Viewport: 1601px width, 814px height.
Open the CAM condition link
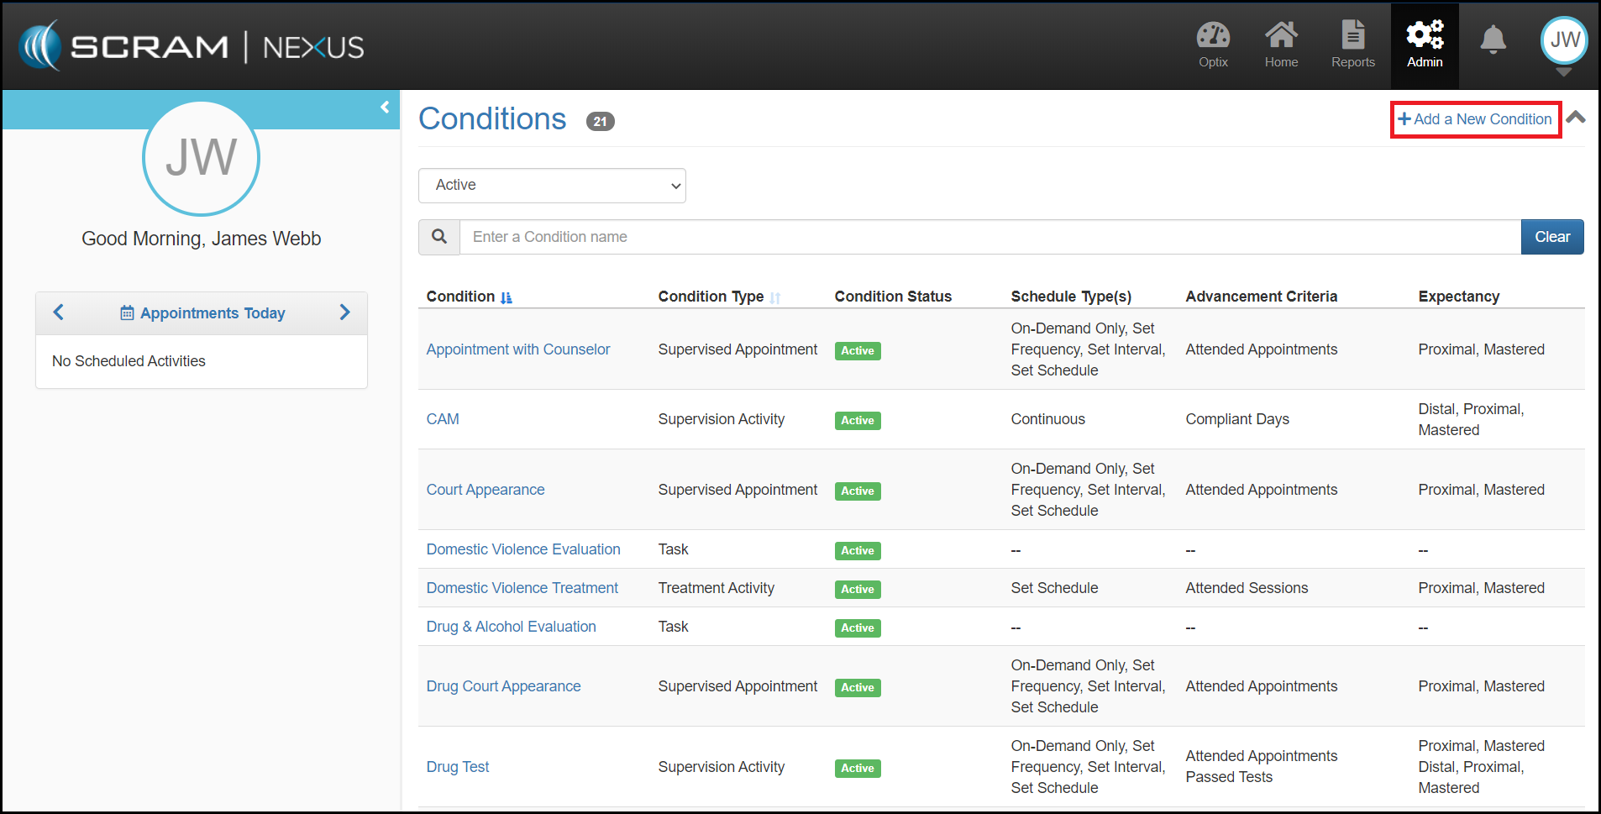point(443,419)
